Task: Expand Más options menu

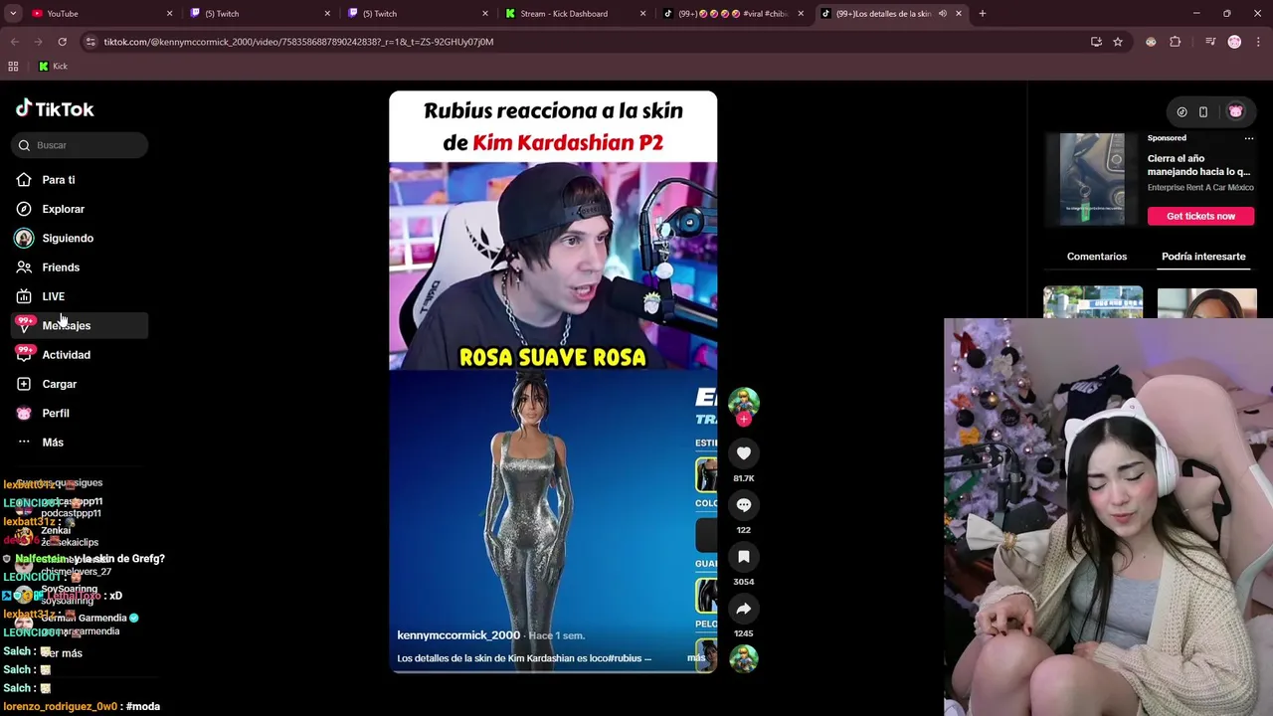Action: pyautogui.click(x=52, y=443)
